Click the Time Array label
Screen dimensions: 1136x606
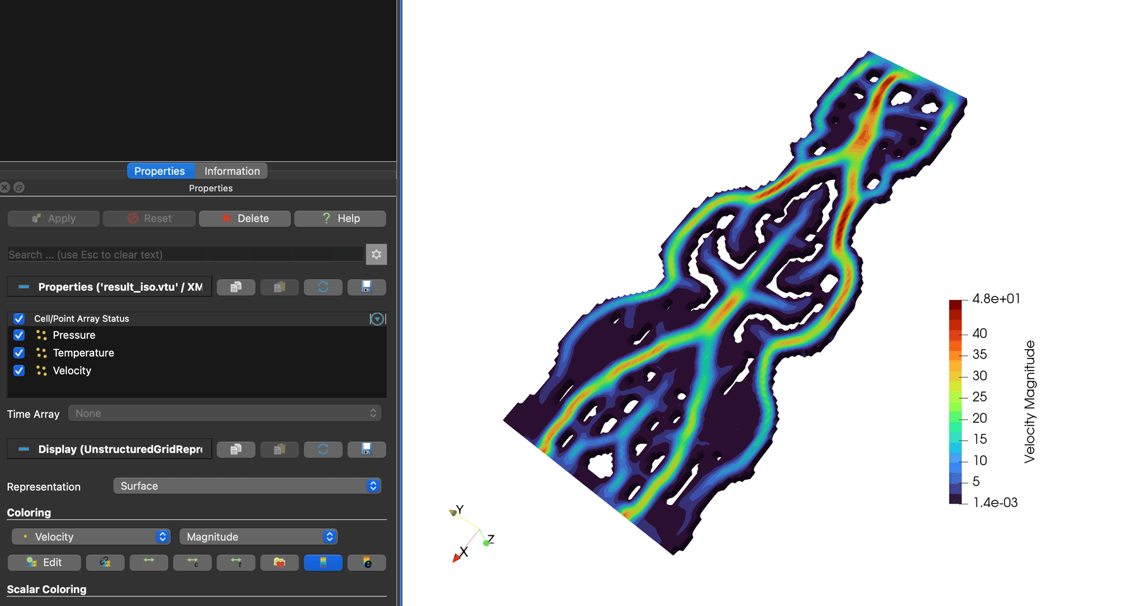click(x=33, y=414)
